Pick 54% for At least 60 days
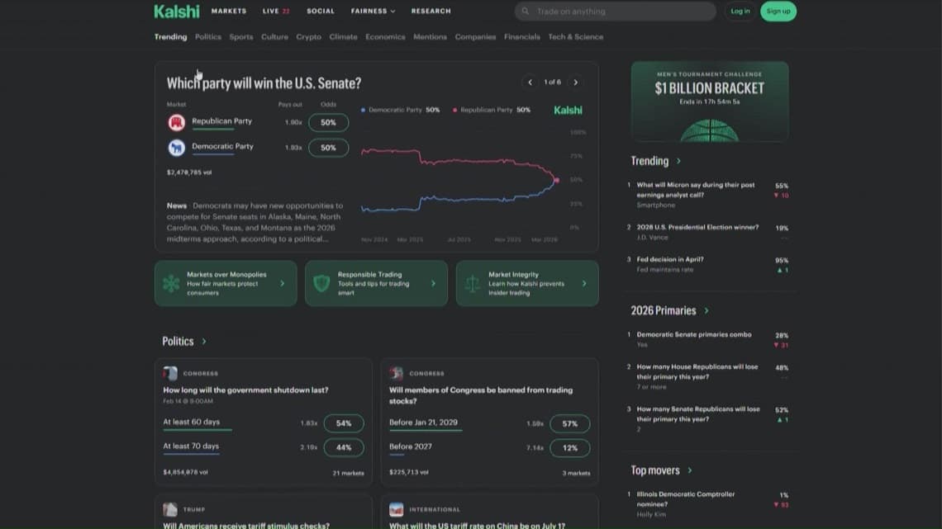Screen dimensions: 942x529 pyautogui.click(x=344, y=423)
